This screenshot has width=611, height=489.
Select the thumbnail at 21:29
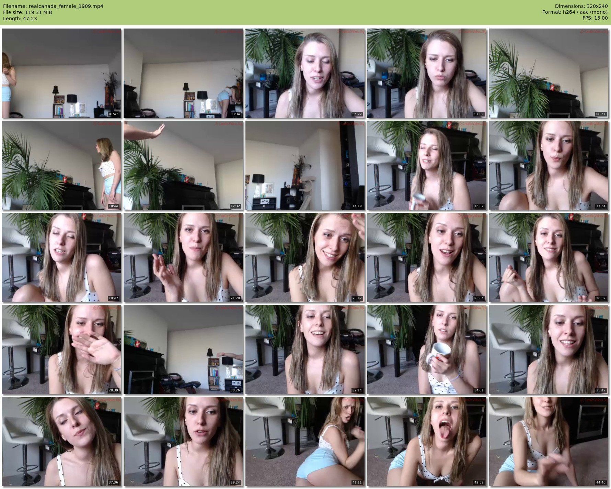[x=183, y=257]
